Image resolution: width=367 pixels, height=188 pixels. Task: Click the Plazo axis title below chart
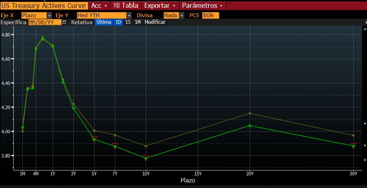(188, 181)
